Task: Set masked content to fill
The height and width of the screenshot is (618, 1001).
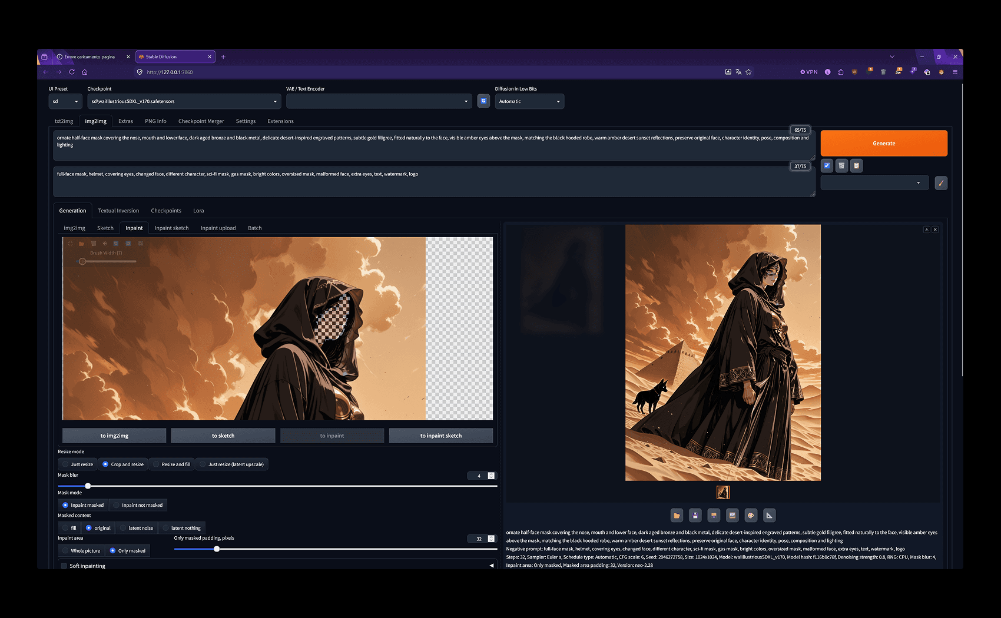Action: point(69,528)
